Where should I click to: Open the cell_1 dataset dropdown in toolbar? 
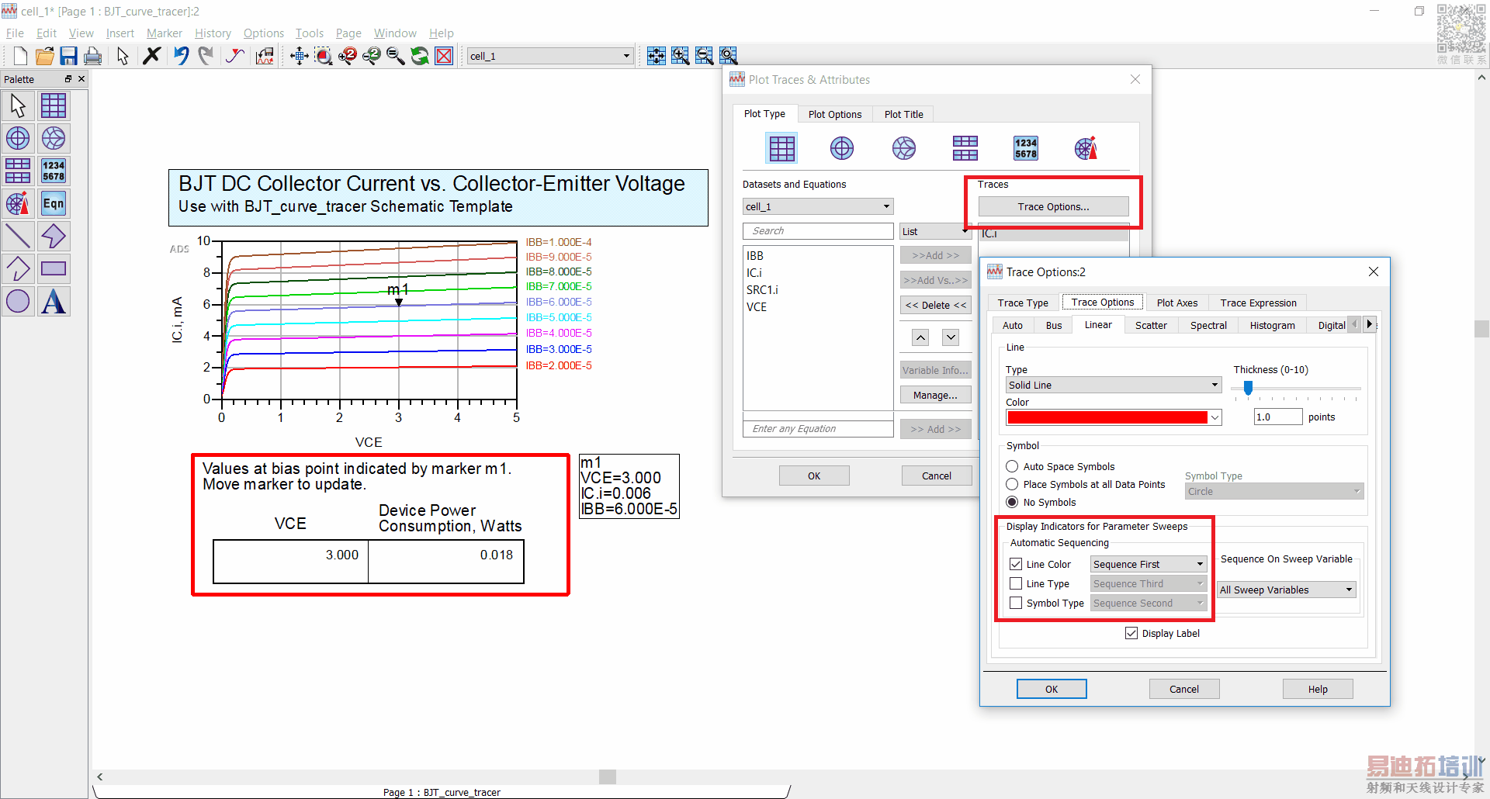pyautogui.click(x=550, y=56)
